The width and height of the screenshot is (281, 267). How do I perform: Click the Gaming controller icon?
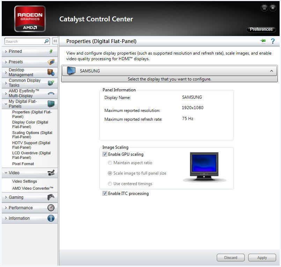(x=51, y=197)
